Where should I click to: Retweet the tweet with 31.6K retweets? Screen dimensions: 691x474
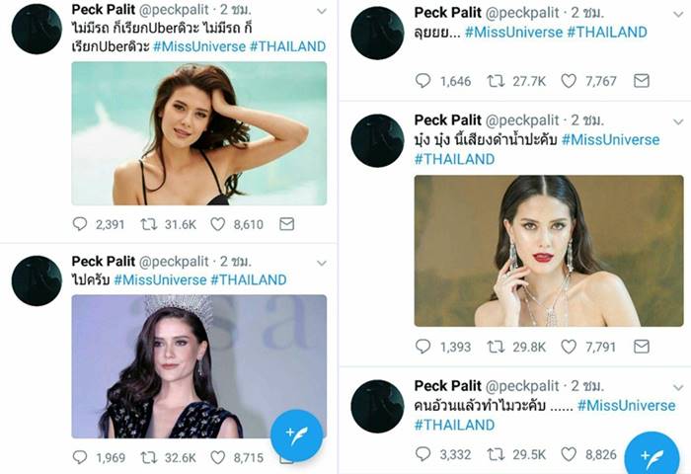[x=150, y=224]
